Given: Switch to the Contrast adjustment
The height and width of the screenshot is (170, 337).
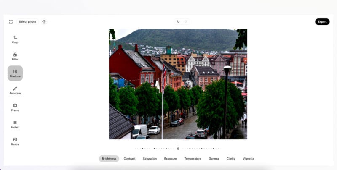Looking at the screenshot, I should 129,159.
